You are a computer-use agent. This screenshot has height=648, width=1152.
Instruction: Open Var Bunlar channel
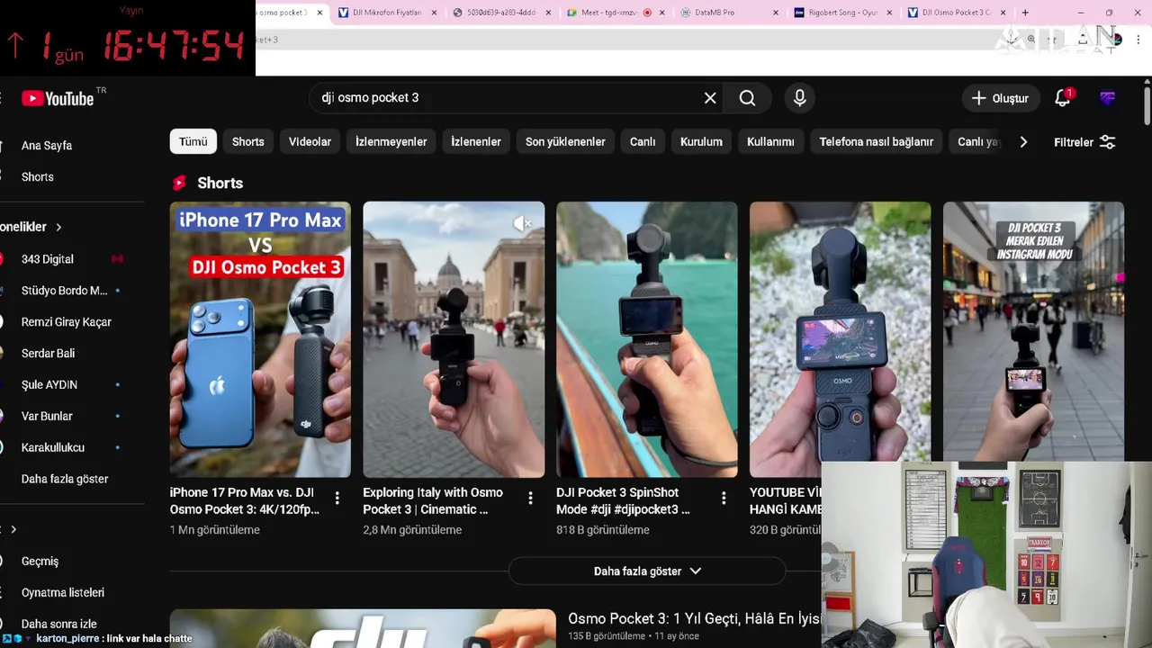pos(47,416)
